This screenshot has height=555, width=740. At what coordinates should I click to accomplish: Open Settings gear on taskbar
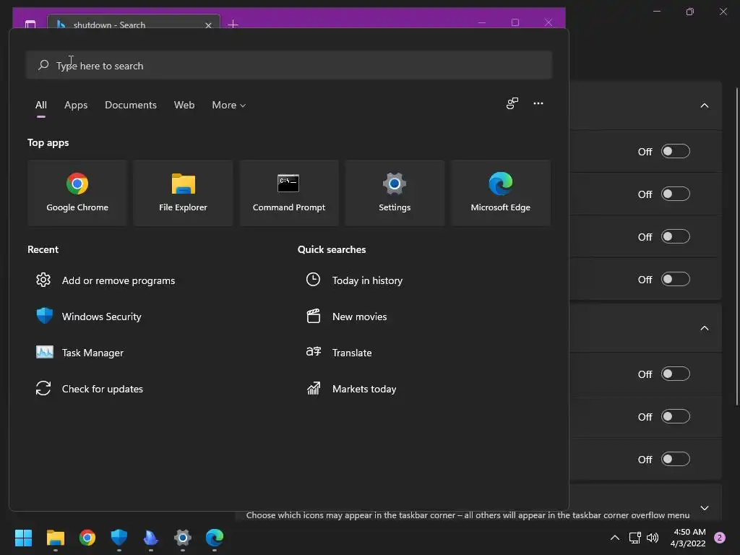[183, 538]
